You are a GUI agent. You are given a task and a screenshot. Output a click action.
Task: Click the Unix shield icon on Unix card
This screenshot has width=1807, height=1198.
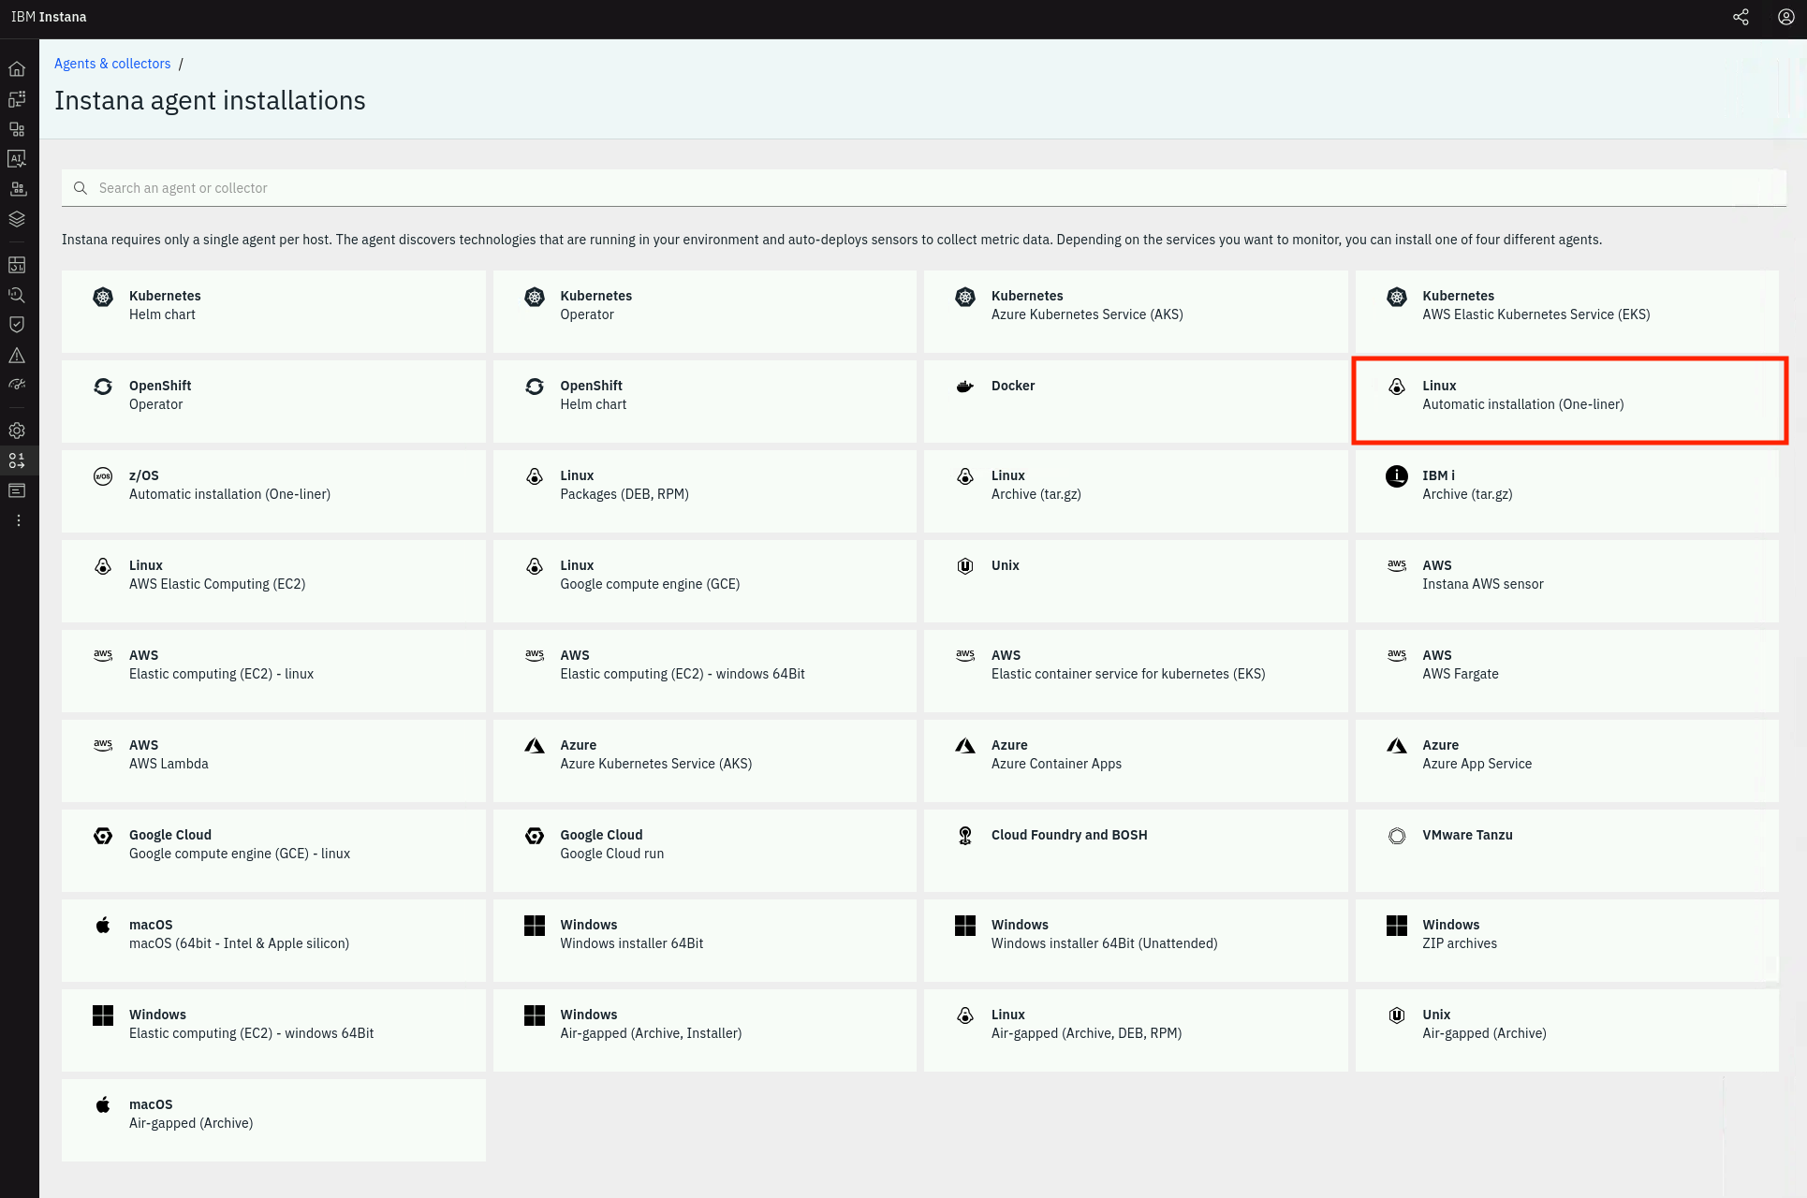(x=965, y=566)
